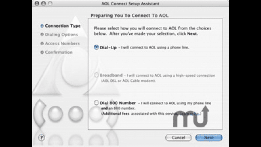Click the red close window button

point(37,4)
